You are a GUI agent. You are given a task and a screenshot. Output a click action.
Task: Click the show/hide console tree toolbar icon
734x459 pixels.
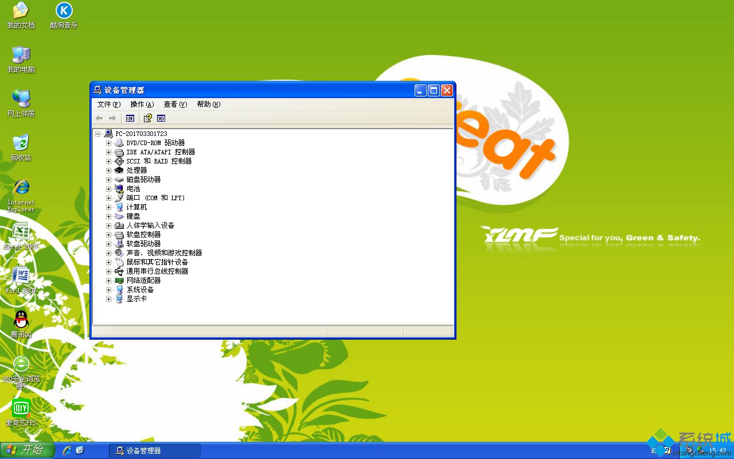pos(130,118)
